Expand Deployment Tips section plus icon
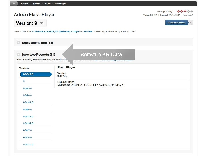 point(18,42)
